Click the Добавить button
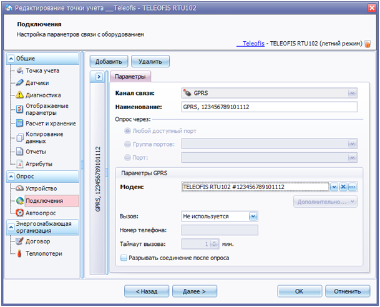The width and height of the screenshot is (380, 307). click(109, 62)
